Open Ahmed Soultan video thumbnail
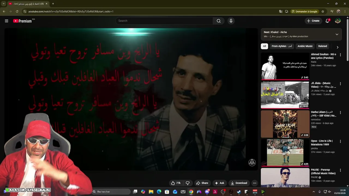 pyautogui.click(x=285, y=66)
